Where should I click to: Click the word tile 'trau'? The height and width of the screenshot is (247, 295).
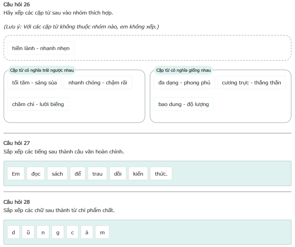pos(97,174)
